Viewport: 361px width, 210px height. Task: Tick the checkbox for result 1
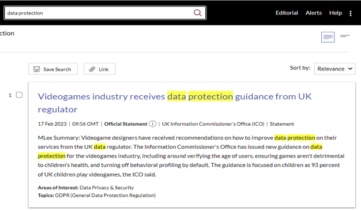(20, 95)
